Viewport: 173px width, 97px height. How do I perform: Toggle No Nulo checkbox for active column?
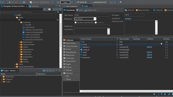[167, 44]
